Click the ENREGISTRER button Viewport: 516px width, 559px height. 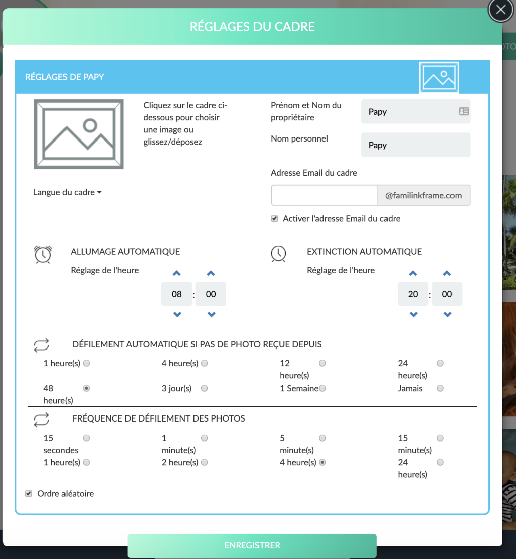pyautogui.click(x=252, y=545)
